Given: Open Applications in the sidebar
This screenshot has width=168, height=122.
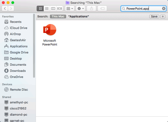Looking at the screenshot, I should click(x=19, y=46).
